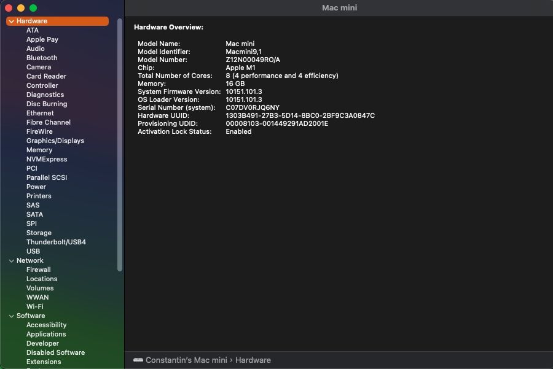Screen dimensions: 553x369
Task: Show Printers information
Action: 39,196
